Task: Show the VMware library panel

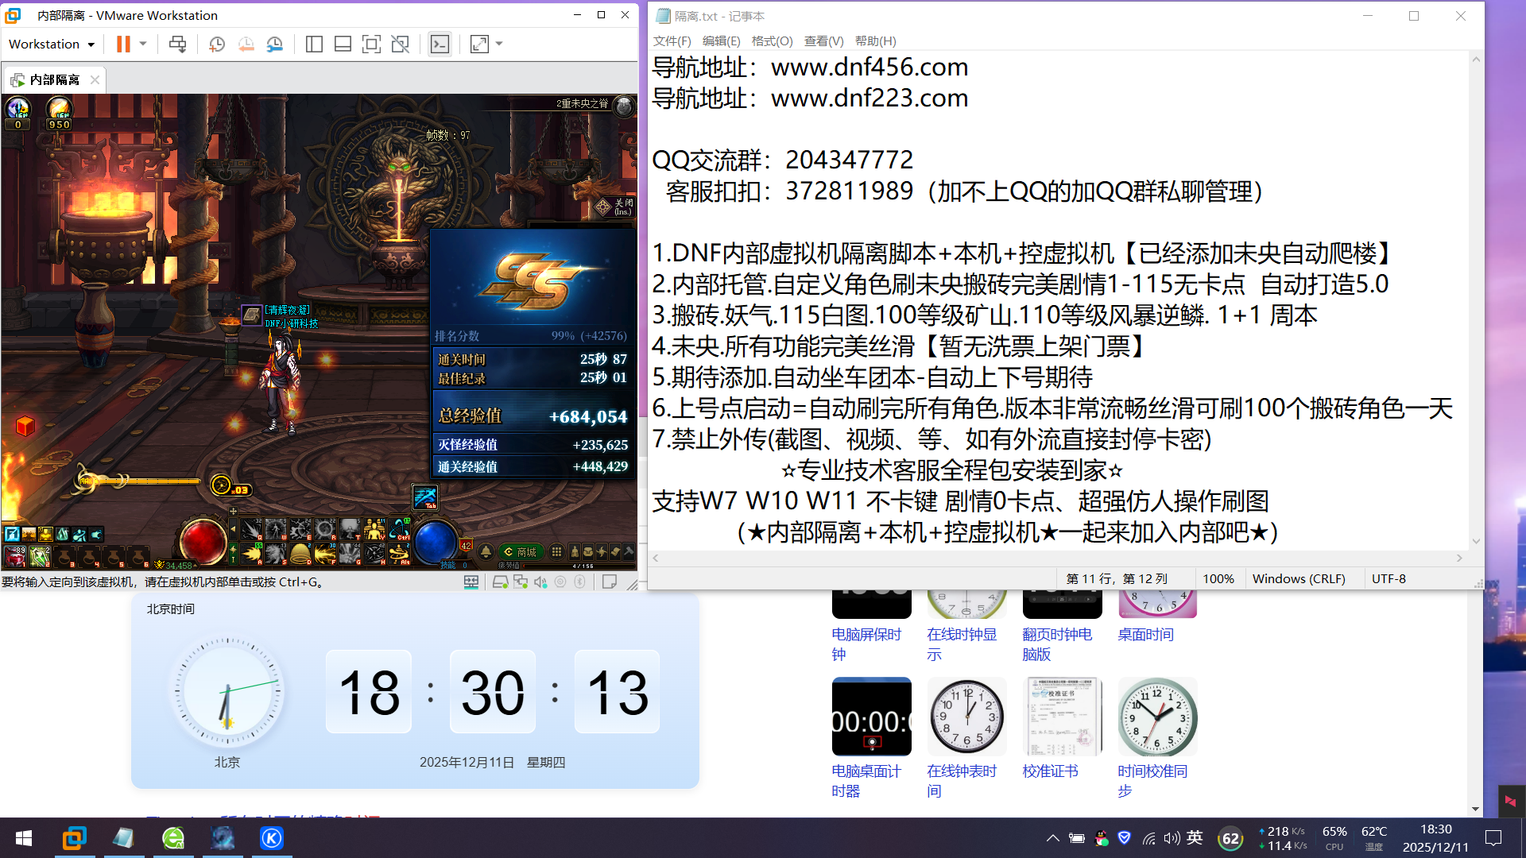Action: [x=314, y=44]
